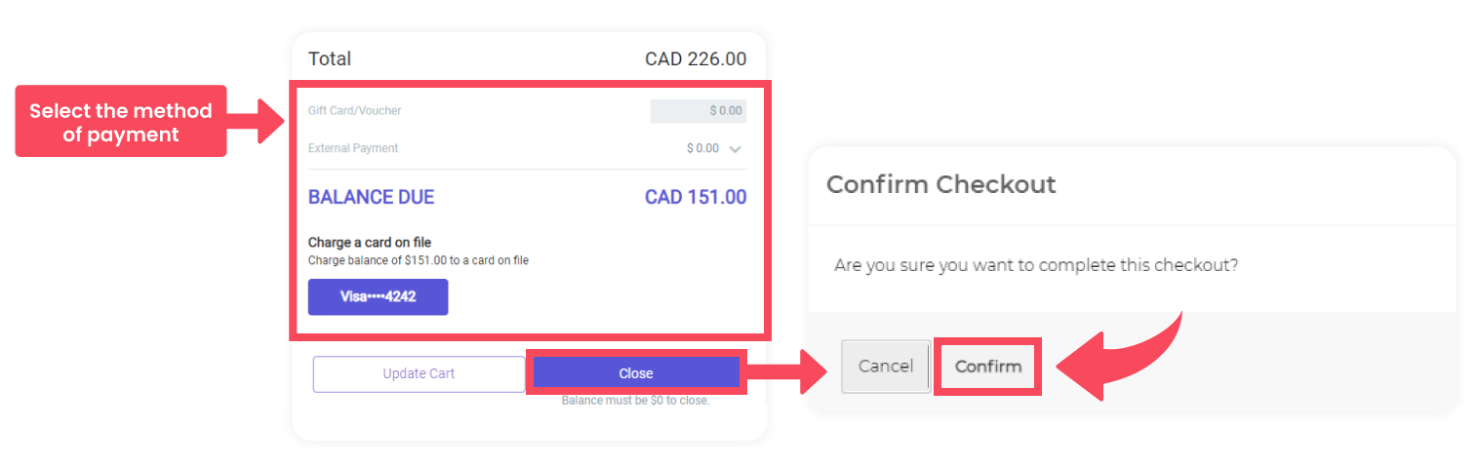
Task: Click the Confirm Checkout dialog title
Action: (940, 184)
